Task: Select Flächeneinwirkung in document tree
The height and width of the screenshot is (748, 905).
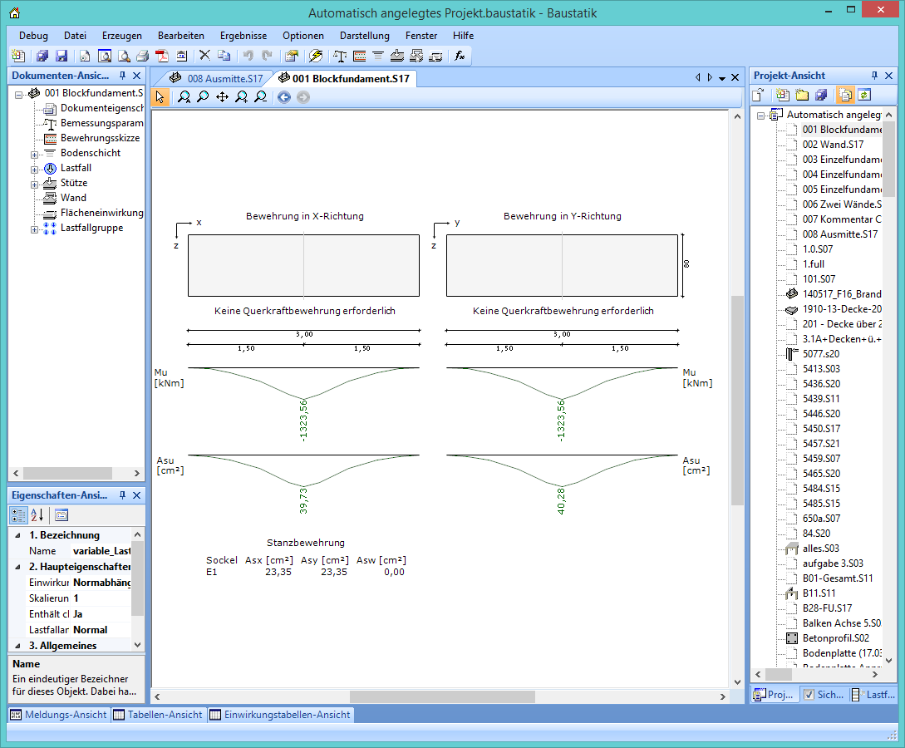Action: [x=101, y=213]
